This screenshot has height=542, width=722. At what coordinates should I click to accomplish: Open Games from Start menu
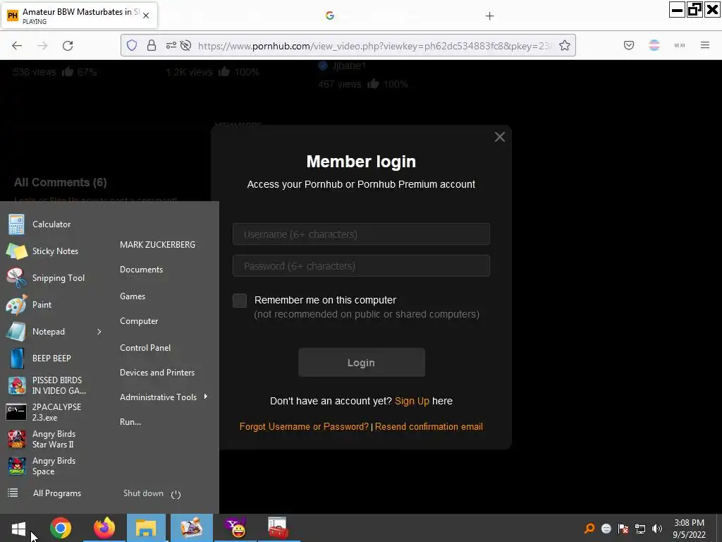(x=133, y=296)
